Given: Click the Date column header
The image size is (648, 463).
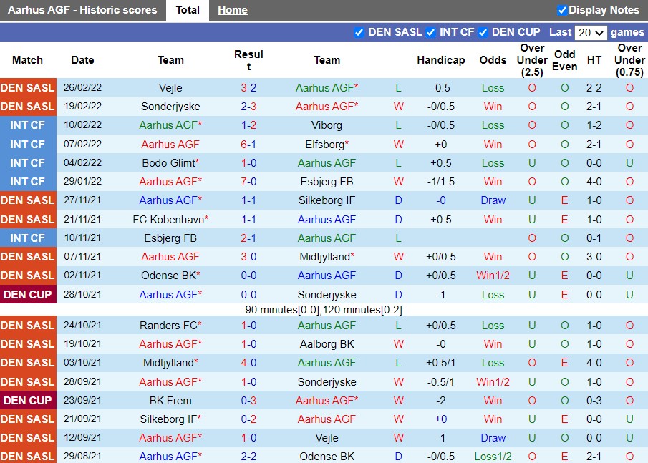Looking at the screenshot, I should tap(82, 60).
